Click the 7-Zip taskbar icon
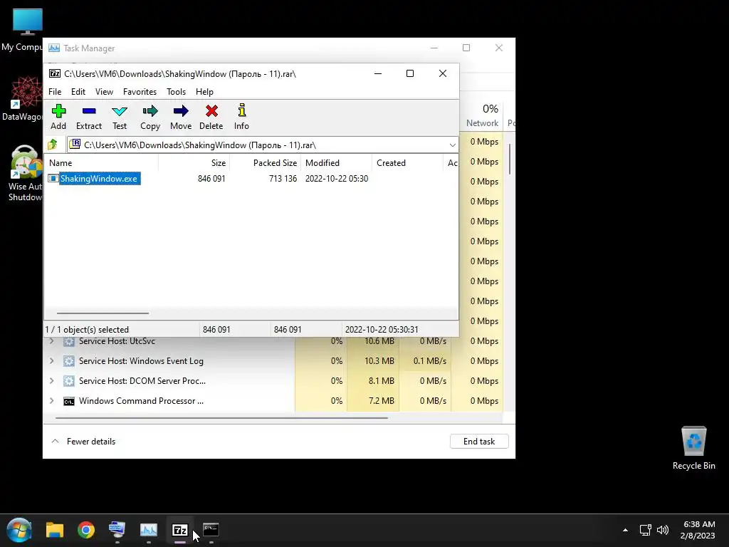This screenshot has width=729, height=547. pyautogui.click(x=180, y=530)
